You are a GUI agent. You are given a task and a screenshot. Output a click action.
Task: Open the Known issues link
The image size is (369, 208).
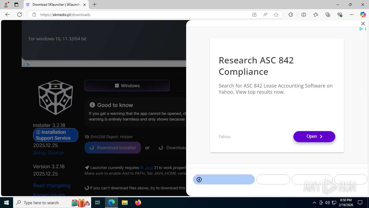49,194
